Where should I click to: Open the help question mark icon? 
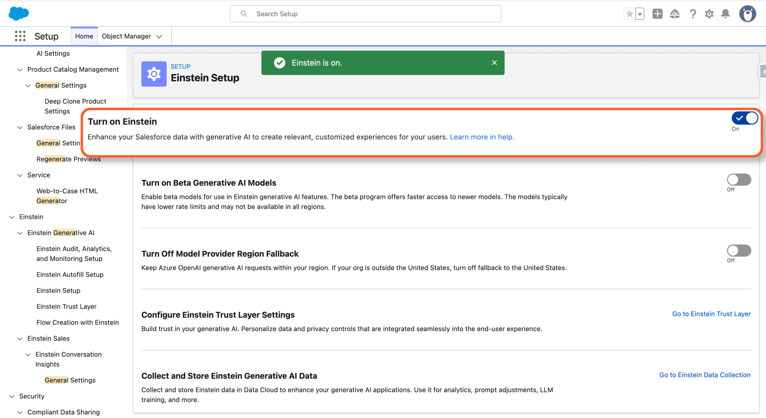point(692,14)
